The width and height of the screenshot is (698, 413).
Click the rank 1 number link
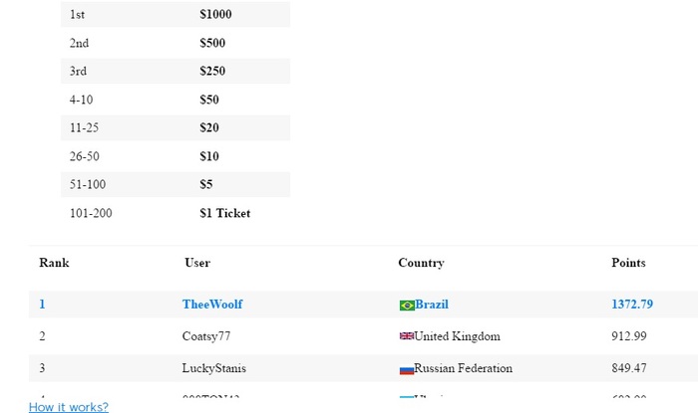(43, 305)
